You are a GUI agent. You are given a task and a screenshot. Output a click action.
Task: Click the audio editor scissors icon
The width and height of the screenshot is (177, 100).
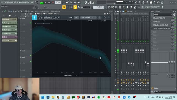[x=140, y=2]
